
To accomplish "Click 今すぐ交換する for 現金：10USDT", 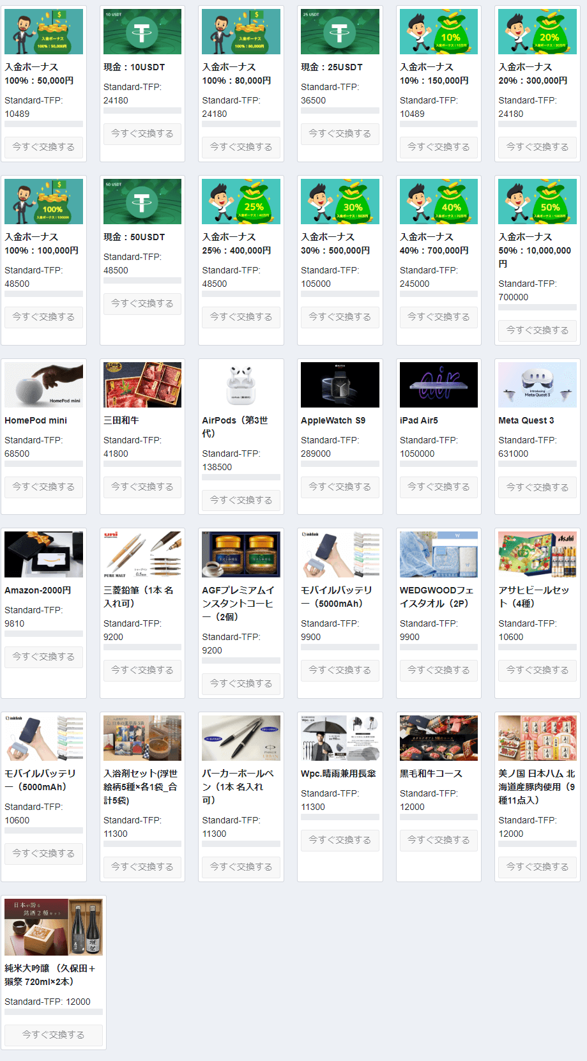I will tap(142, 134).
